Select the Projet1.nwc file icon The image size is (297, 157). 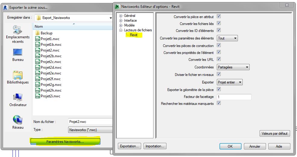[38, 39]
